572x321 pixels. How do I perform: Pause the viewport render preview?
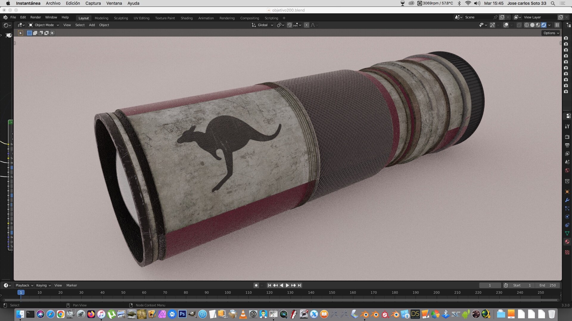[557, 25]
